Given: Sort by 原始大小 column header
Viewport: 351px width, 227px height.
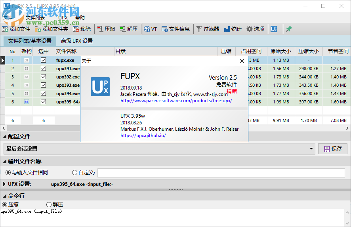Looking at the screenshot, I should point(281,51).
